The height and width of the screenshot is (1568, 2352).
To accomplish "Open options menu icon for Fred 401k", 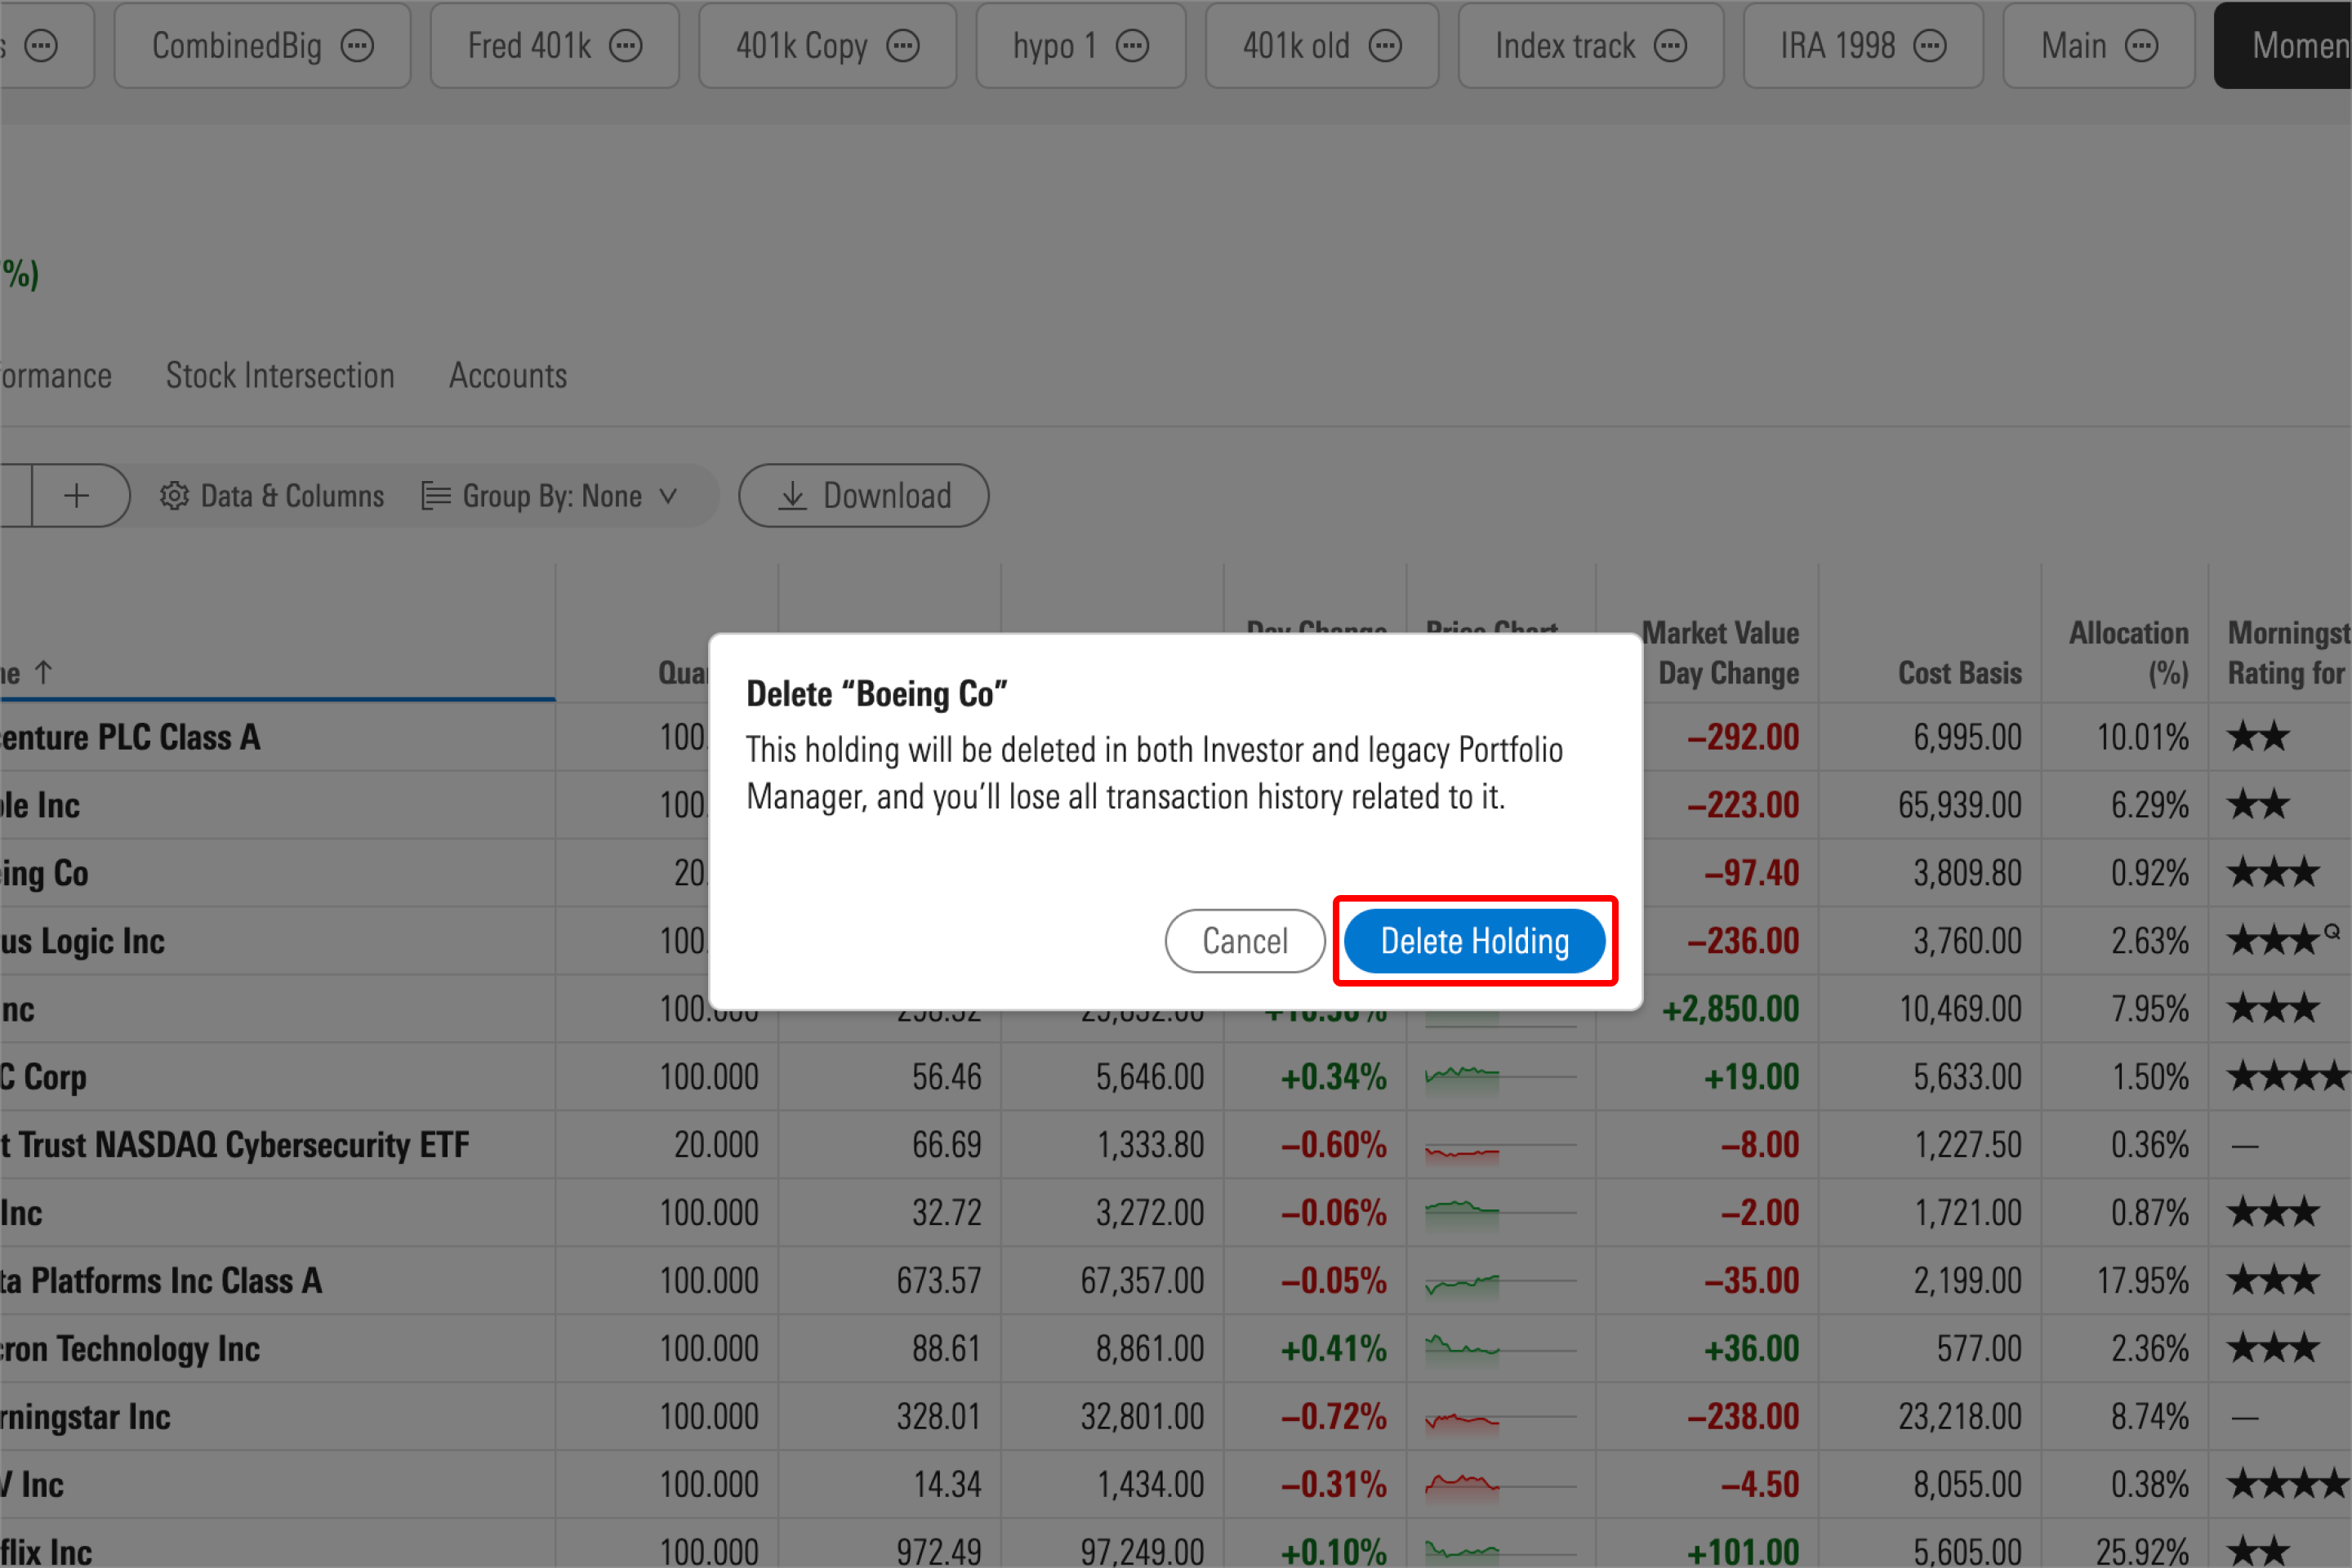I will point(626,46).
